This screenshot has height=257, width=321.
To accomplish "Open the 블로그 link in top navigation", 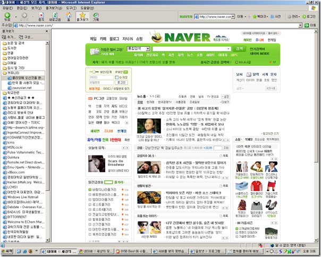I will pyautogui.click(x=114, y=39).
